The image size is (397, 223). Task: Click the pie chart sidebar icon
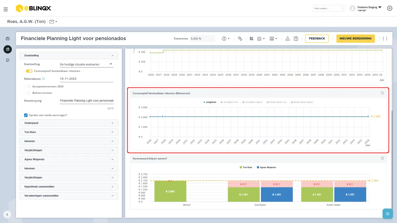(8, 50)
